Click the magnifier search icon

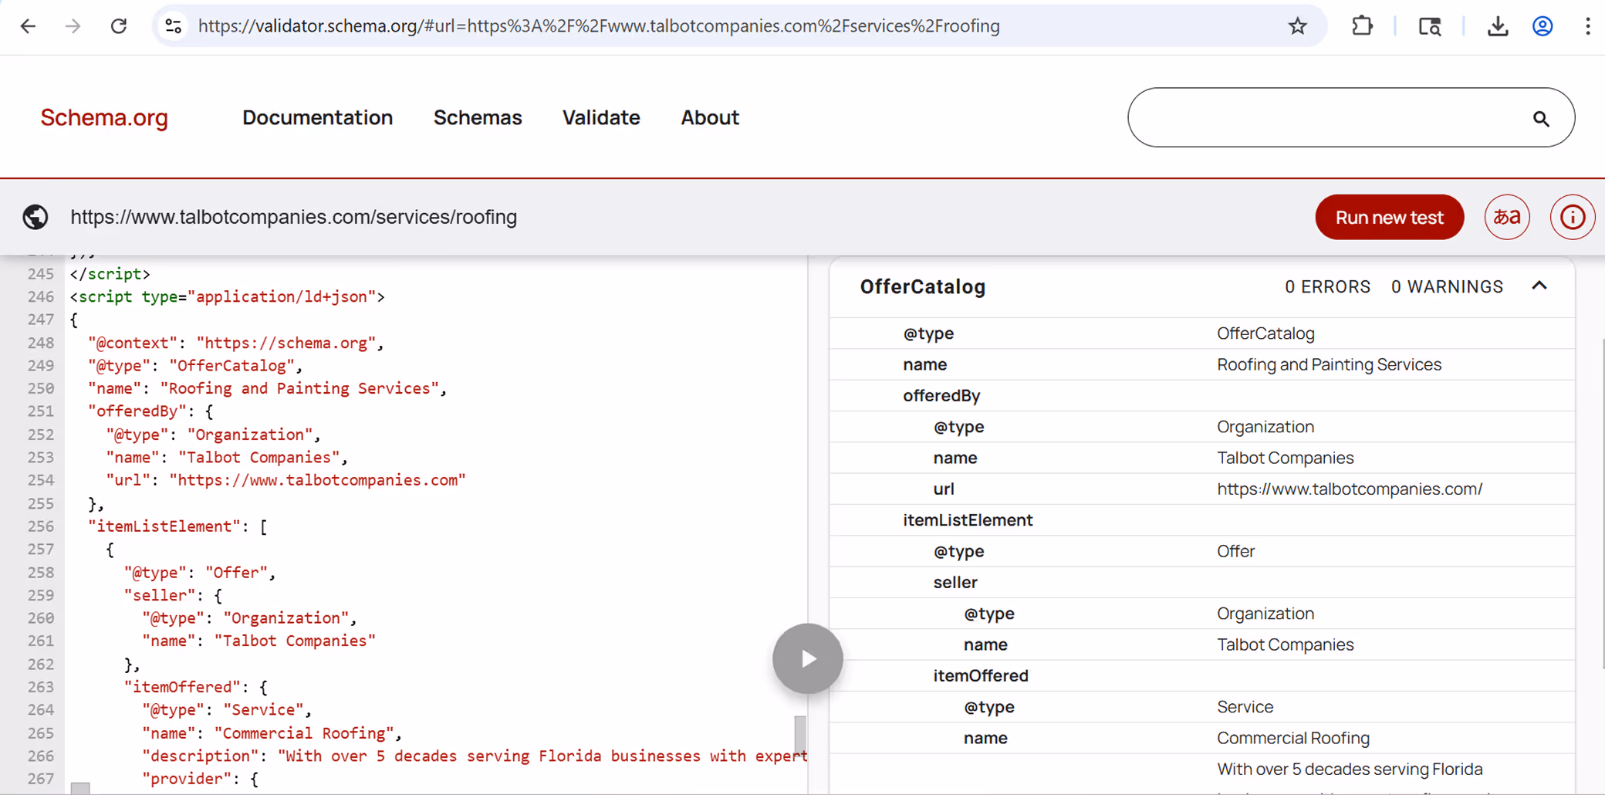[1541, 118]
